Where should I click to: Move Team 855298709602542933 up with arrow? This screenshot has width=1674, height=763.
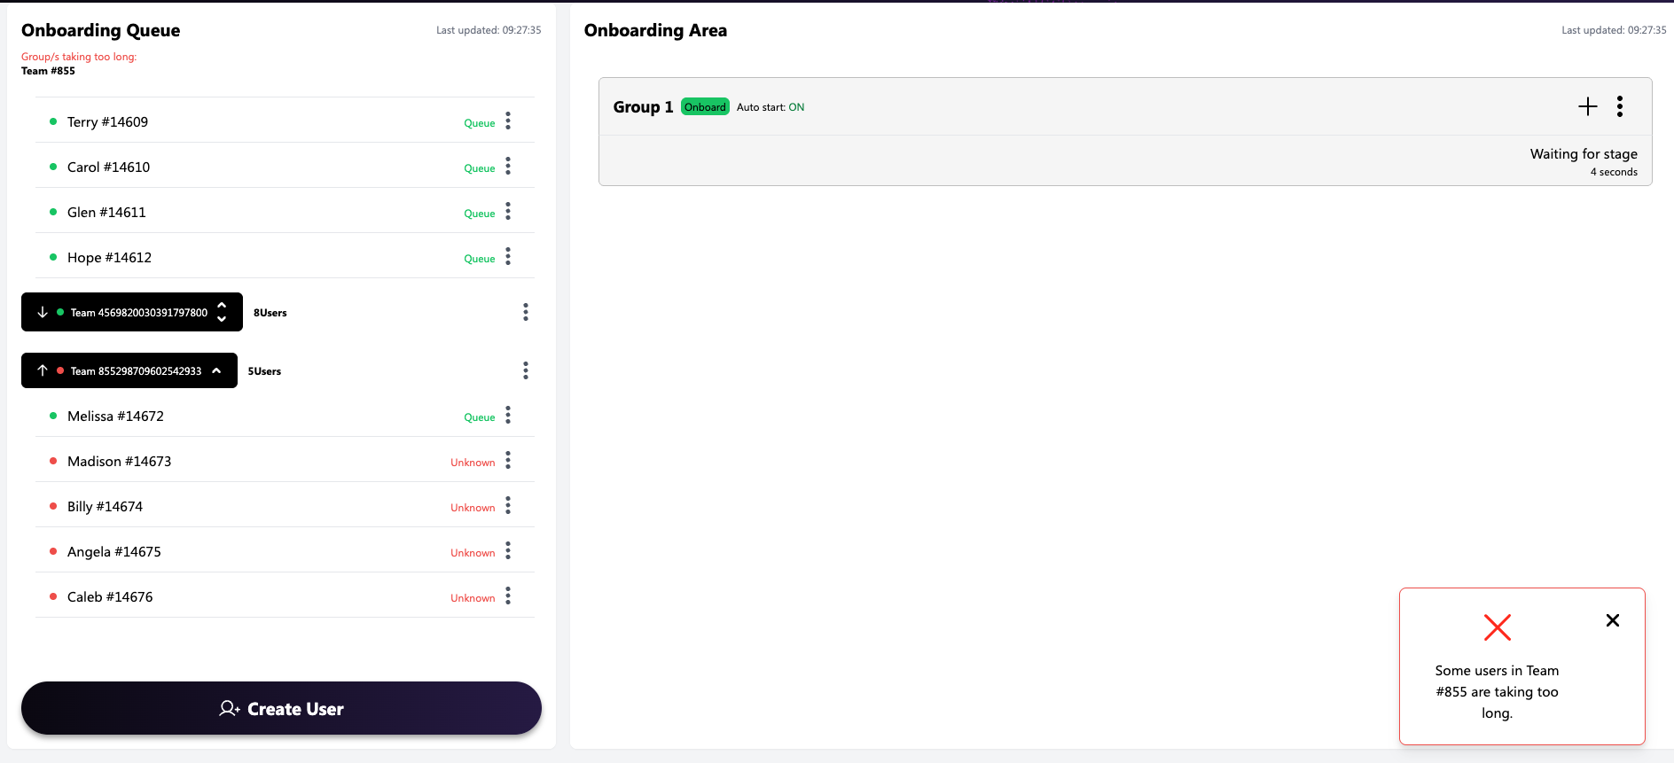tap(43, 370)
